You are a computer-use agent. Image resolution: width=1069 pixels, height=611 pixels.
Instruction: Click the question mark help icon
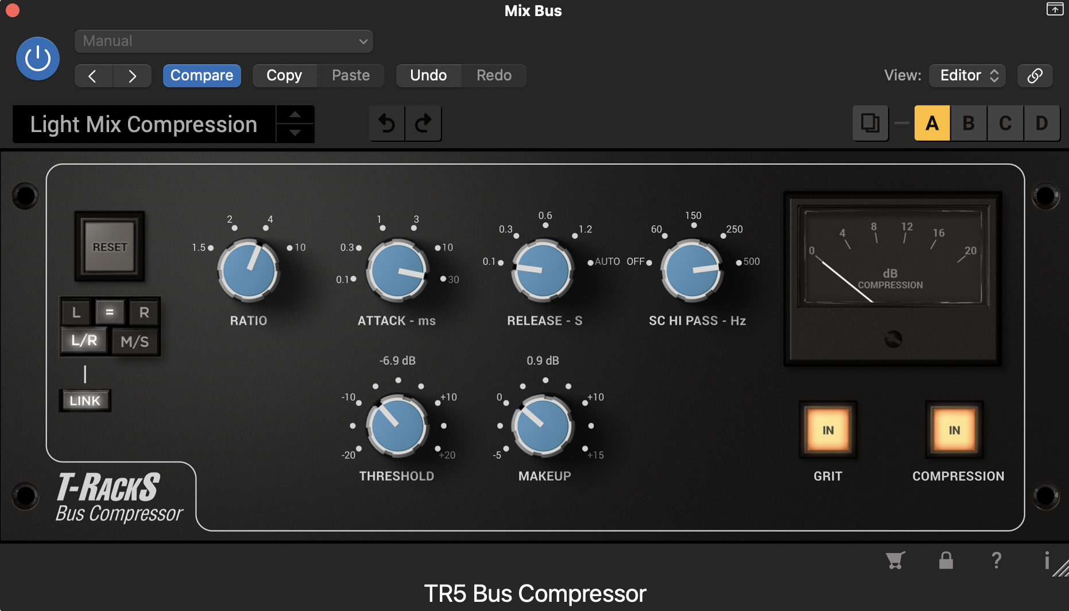coord(997,560)
